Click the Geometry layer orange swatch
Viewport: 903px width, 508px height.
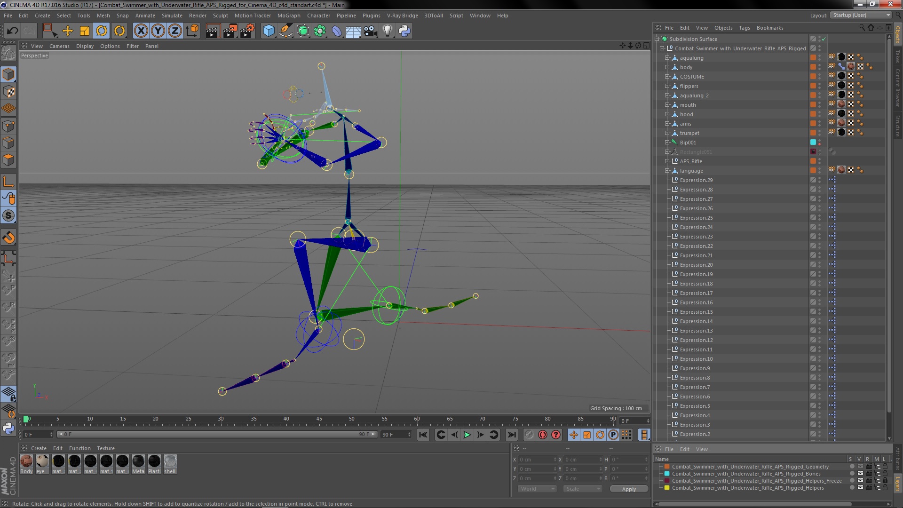(x=667, y=467)
